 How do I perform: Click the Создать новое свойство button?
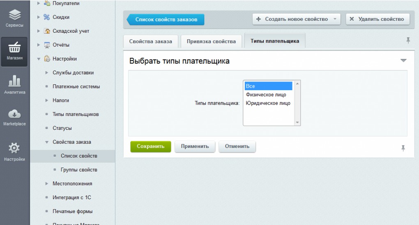(x=296, y=19)
